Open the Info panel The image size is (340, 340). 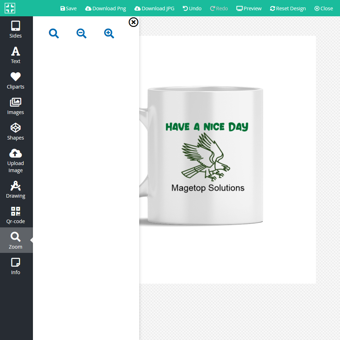[16, 266]
